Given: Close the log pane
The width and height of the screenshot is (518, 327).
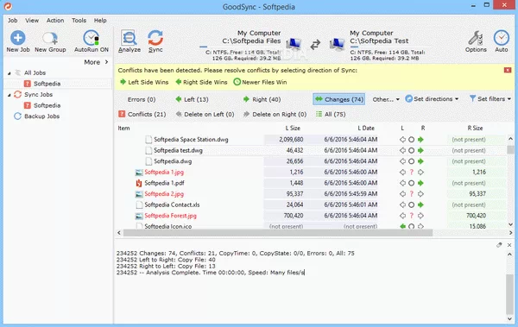Looking at the screenshot, I should [509, 245].
